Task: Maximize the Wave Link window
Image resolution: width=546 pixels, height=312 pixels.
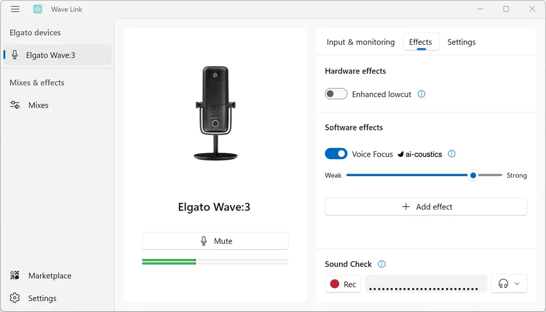Action: (506, 9)
